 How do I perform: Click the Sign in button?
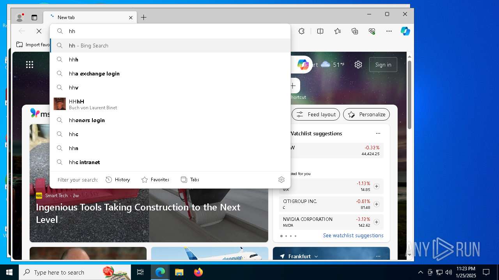(x=383, y=65)
